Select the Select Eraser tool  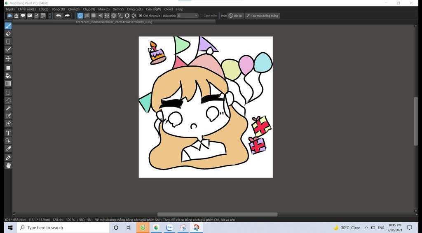click(x=8, y=123)
